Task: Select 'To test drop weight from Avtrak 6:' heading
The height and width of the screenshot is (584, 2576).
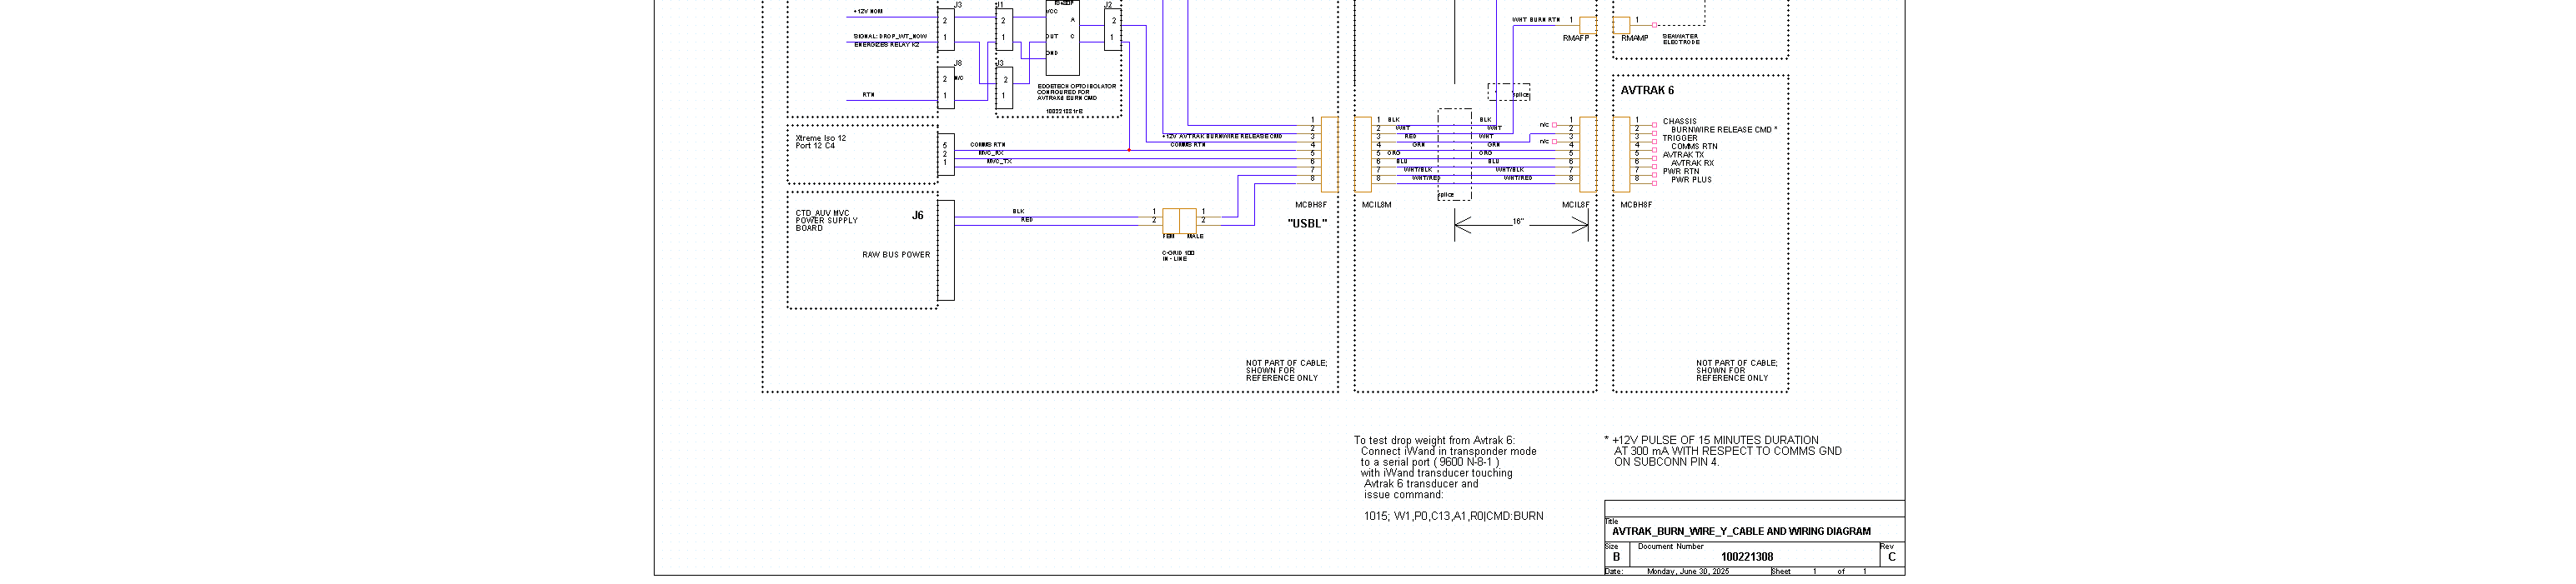Action: click(1434, 440)
